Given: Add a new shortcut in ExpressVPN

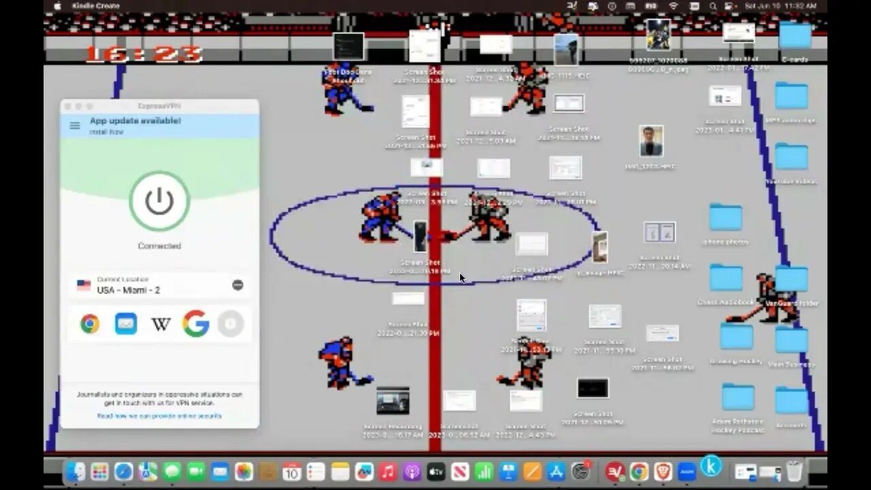Looking at the screenshot, I should (231, 324).
